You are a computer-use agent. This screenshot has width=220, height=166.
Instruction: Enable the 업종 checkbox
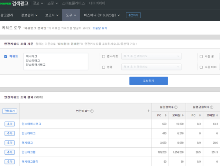(x=103, y=67)
